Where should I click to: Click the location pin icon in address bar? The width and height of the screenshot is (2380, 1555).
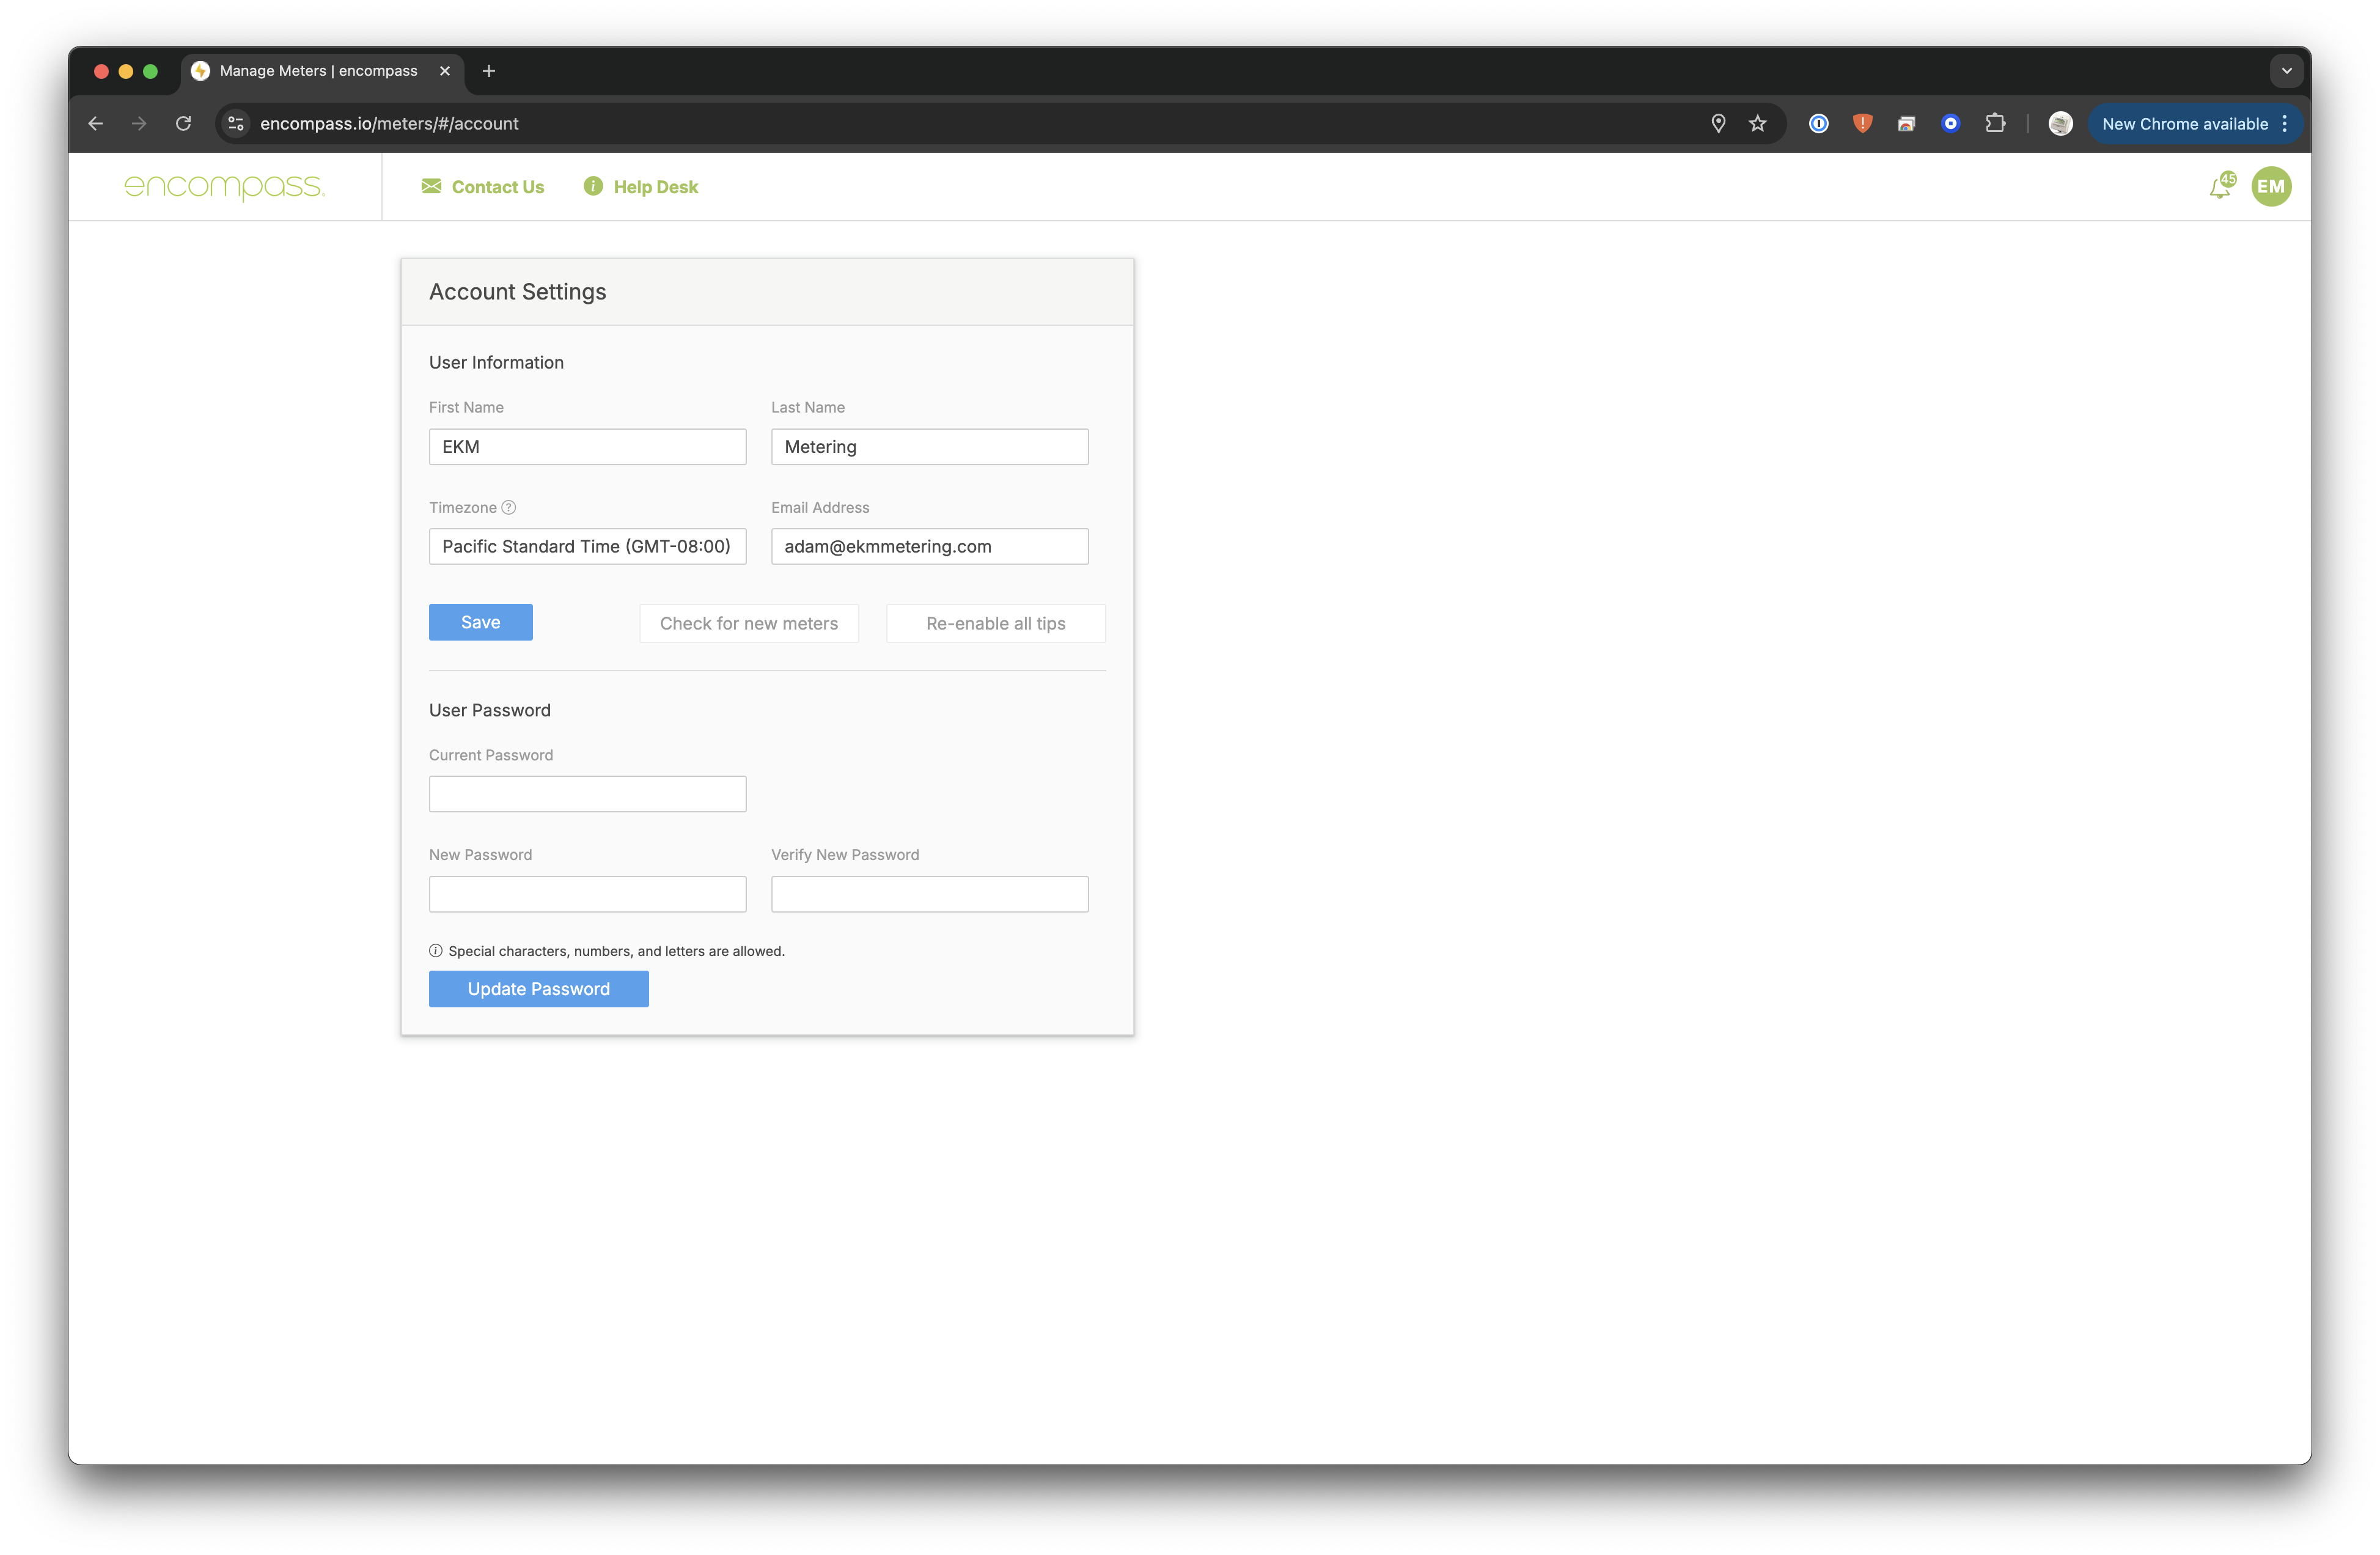tap(1718, 124)
